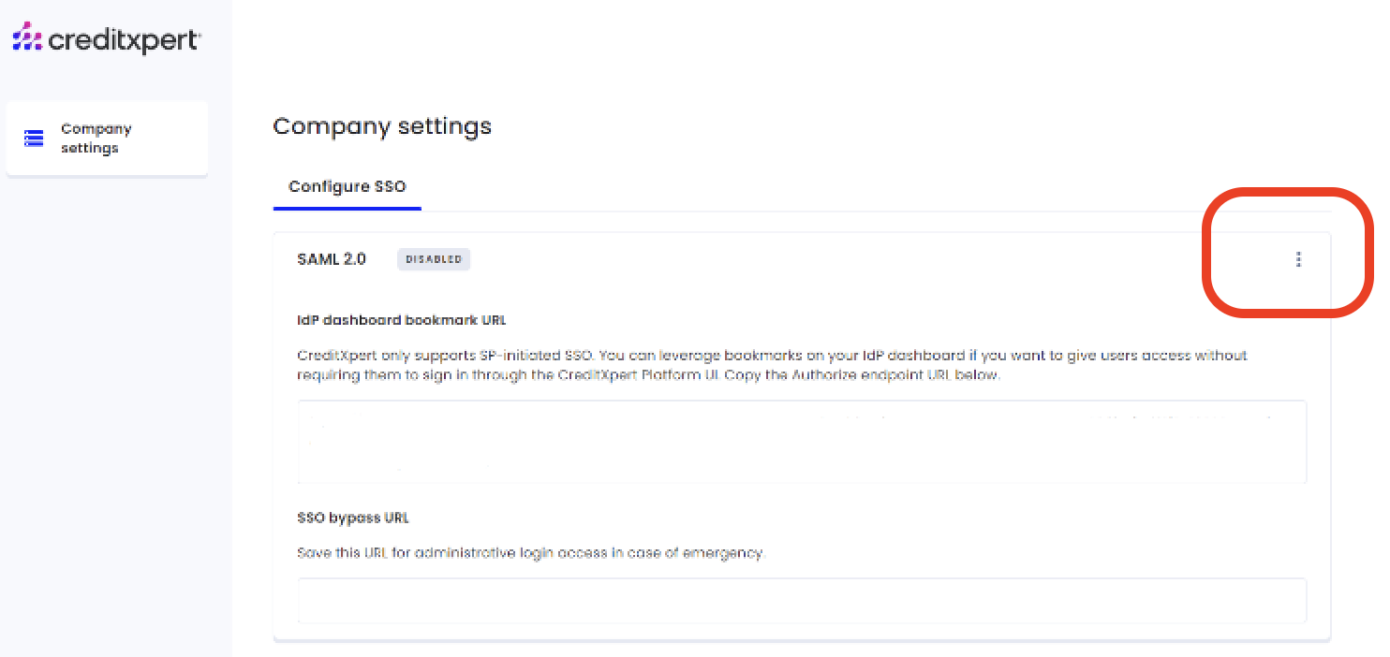Click the creditxpert wordmark in header
Viewport: 1390px width, 657px height.
coord(123,39)
